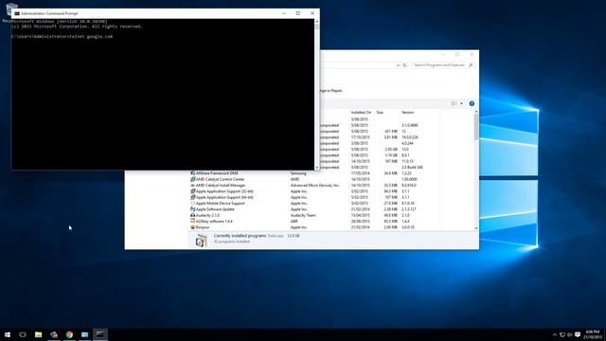Select AUSkey software 1.4.4 entry

tap(314, 221)
